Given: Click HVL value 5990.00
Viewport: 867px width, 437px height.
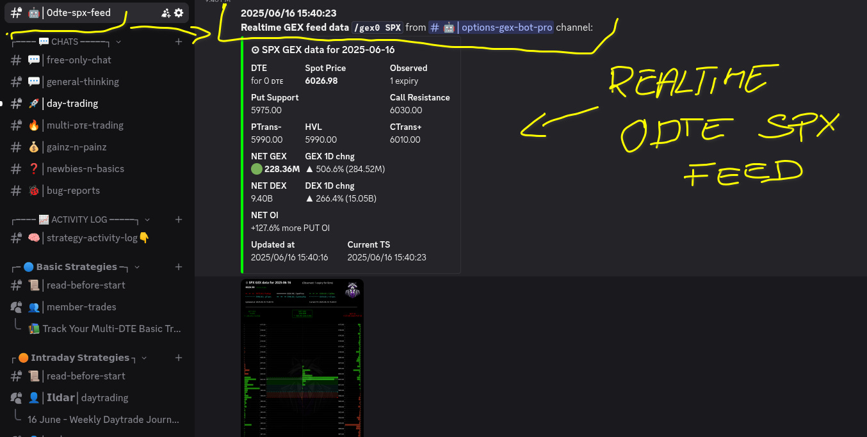Looking at the screenshot, I should pyautogui.click(x=321, y=139).
